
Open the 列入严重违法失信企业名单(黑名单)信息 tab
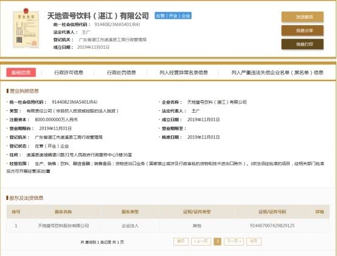tap(277, 73)
